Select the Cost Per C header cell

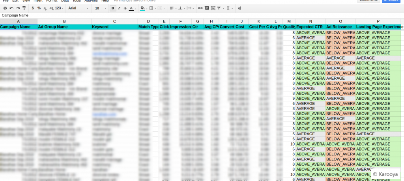point(258,27)
